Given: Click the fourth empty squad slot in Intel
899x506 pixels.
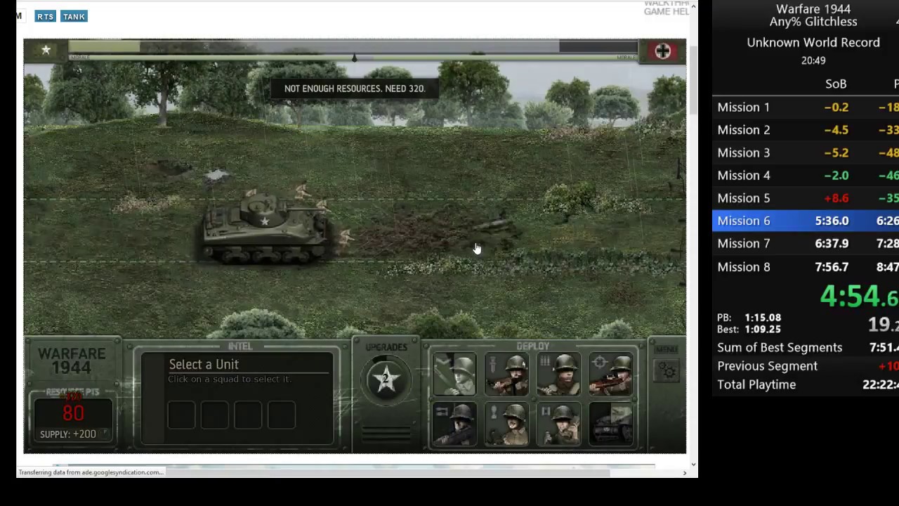Looking at the screenshot, I should pyautogui.click(x=282, y=415).
